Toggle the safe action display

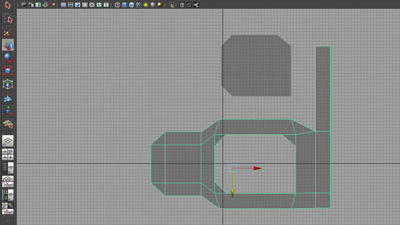click(99, 4)
